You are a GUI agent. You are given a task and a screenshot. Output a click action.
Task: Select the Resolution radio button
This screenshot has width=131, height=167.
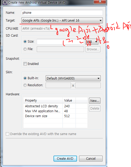(25, 85)
